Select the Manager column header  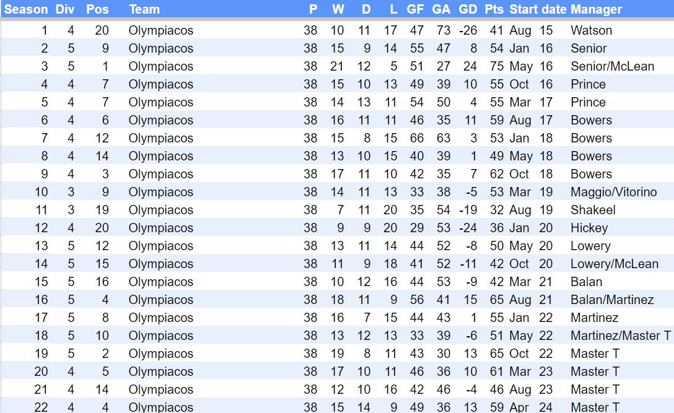(x=596, y=9)
